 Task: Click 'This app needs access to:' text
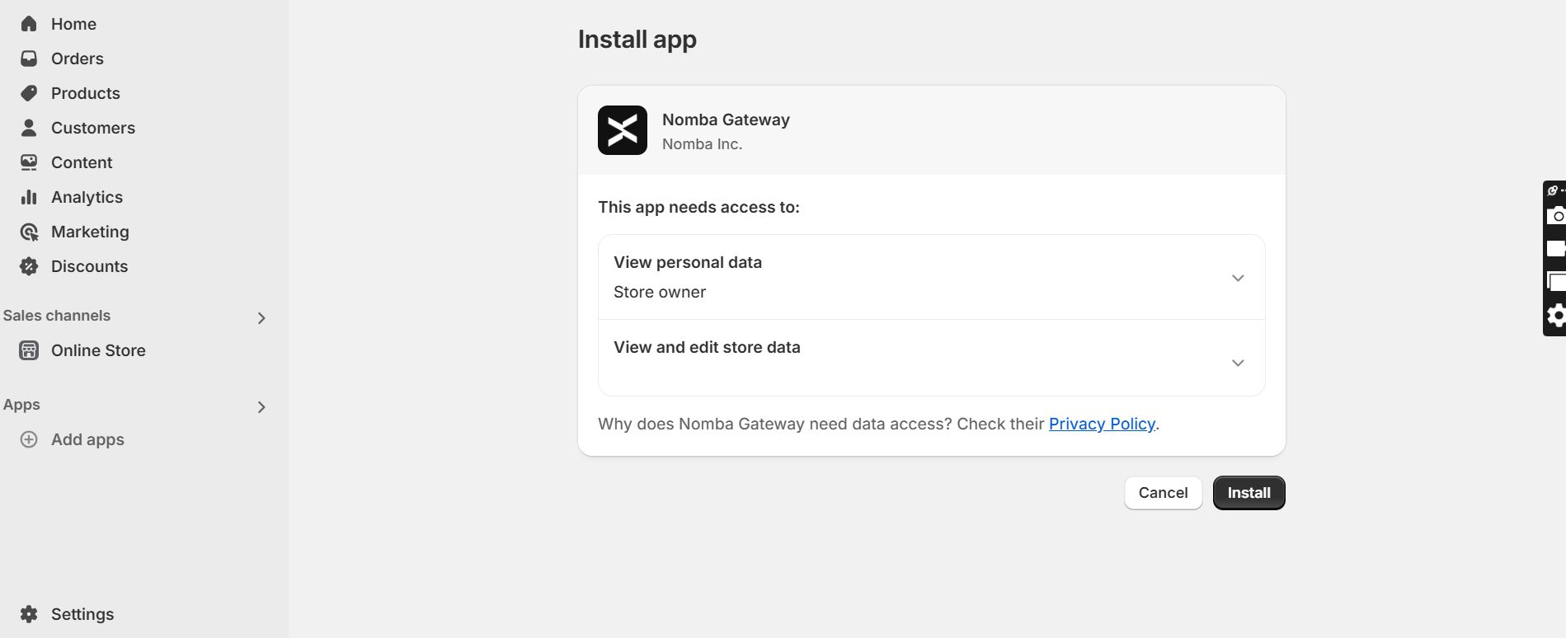point(698,207)
